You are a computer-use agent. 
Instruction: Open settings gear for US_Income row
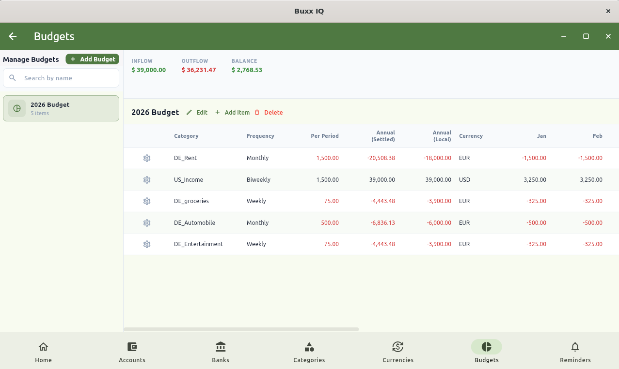[x=147, y=180]
